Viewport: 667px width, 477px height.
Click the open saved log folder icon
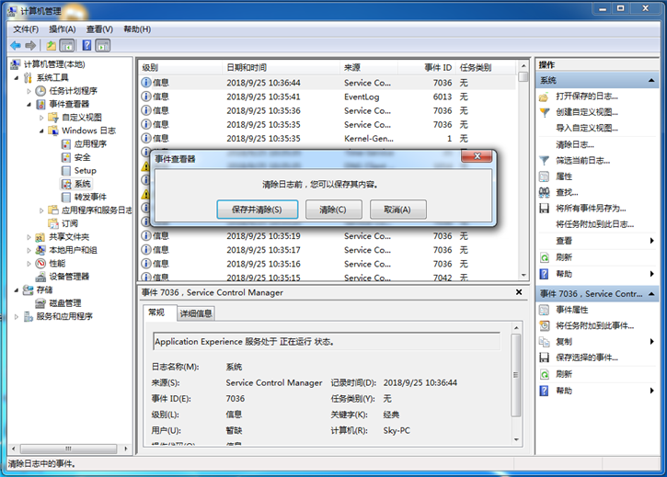pos(545,97)
